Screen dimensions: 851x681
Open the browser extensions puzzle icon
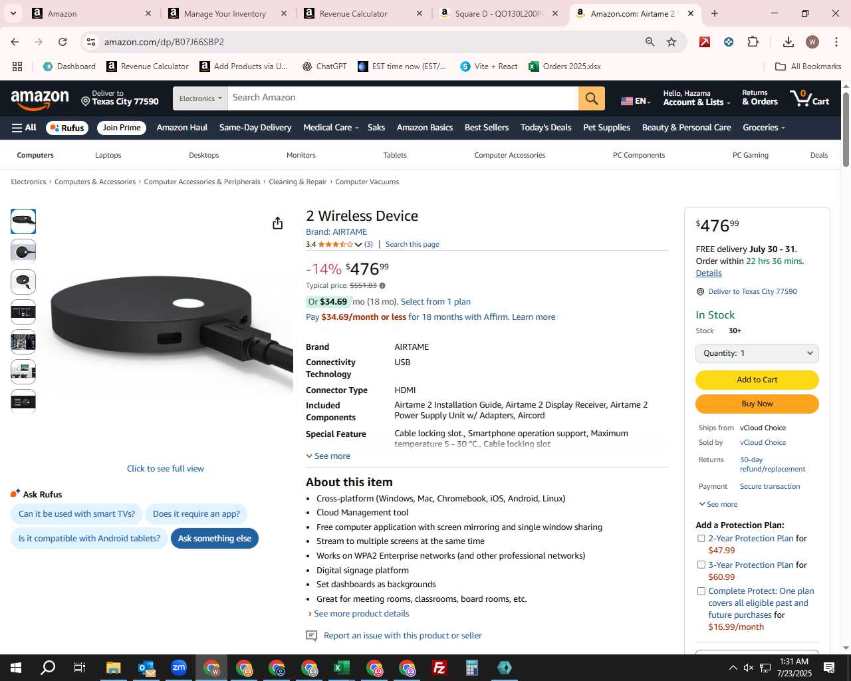753,42
